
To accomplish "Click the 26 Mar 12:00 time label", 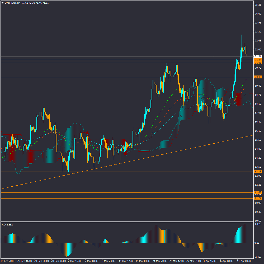I will tap(177, 261).
